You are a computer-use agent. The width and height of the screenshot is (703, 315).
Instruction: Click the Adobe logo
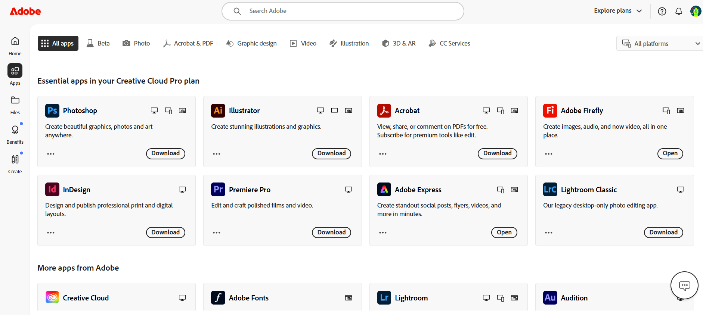(x=25, y=11)
